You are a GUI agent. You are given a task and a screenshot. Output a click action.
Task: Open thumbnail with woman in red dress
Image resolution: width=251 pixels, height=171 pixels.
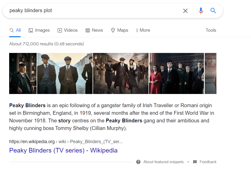(x=176, y=73)
